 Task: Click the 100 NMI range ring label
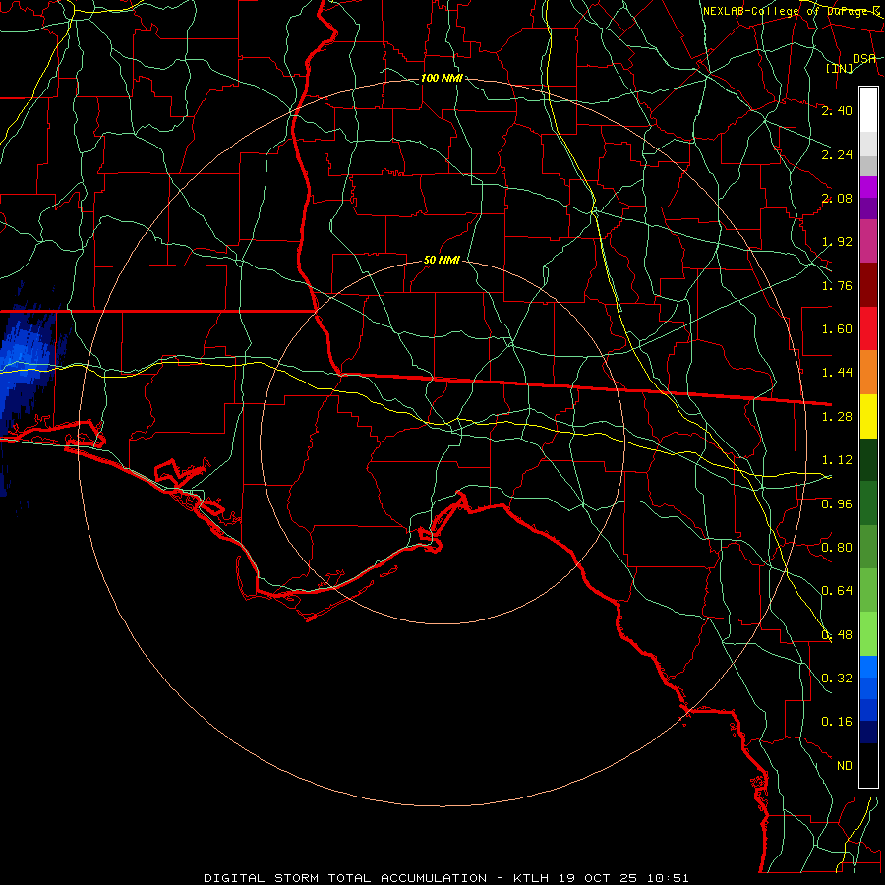point(442,78)
